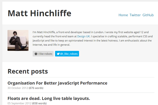Follow the Design UK link
This screenshot has height=105, width=158.
tap(83, 36)
